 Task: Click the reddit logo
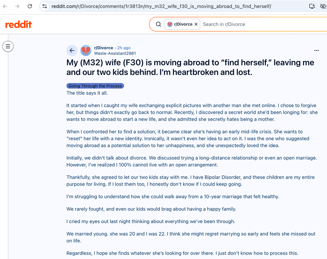pos(19,24)
